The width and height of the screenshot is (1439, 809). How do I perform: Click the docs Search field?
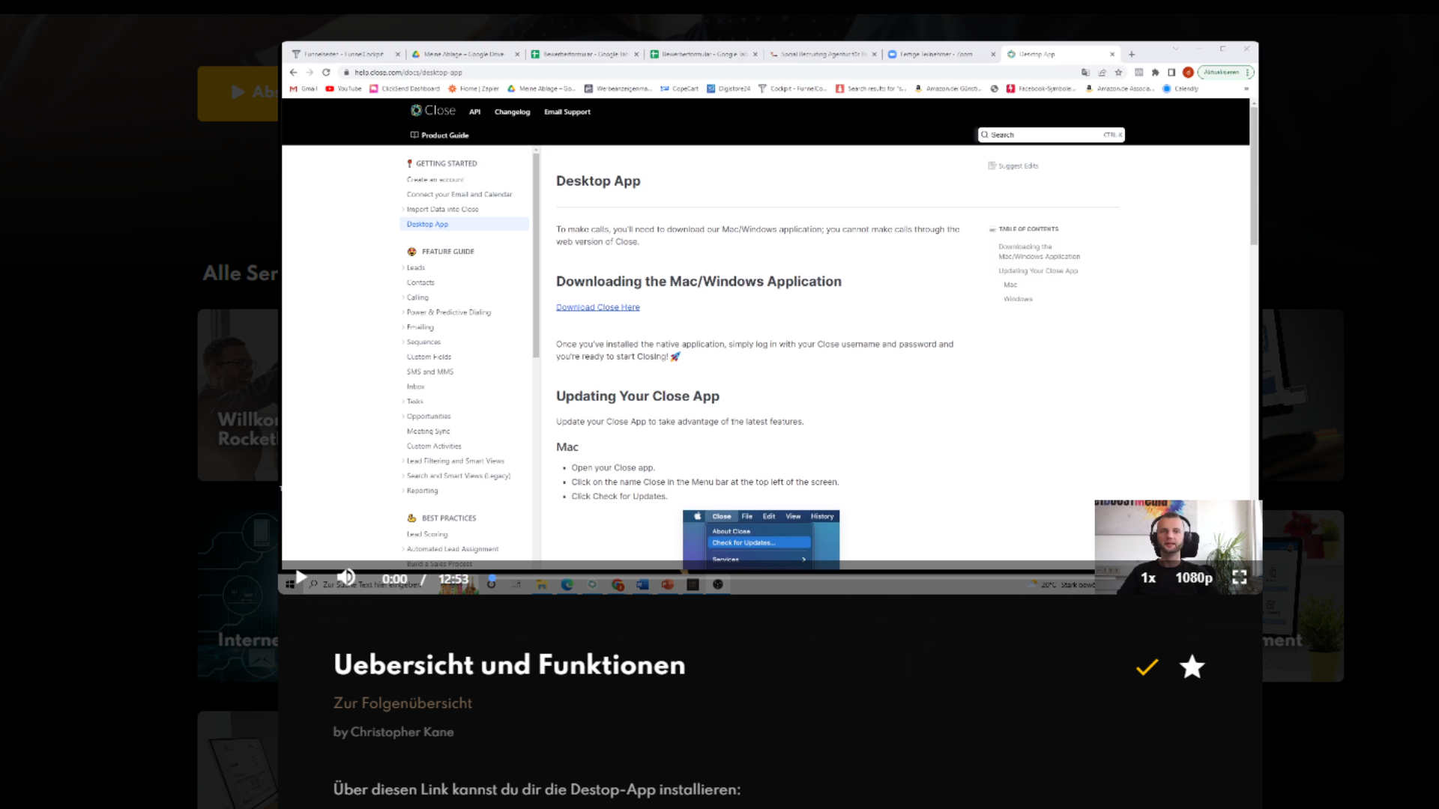pyautogui.click(x=1051, y=135)
